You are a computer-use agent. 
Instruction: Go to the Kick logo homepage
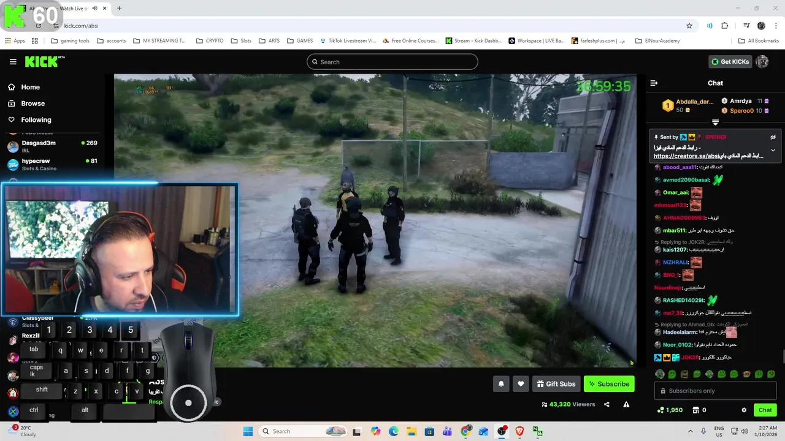(44, 61)
